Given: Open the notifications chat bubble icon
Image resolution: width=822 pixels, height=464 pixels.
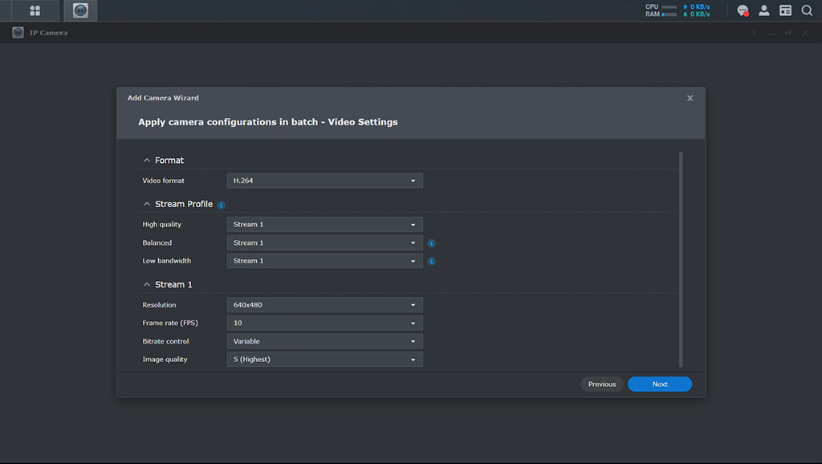Looking at the screenshot, I should pyautogui.click(x=743, y=10).
